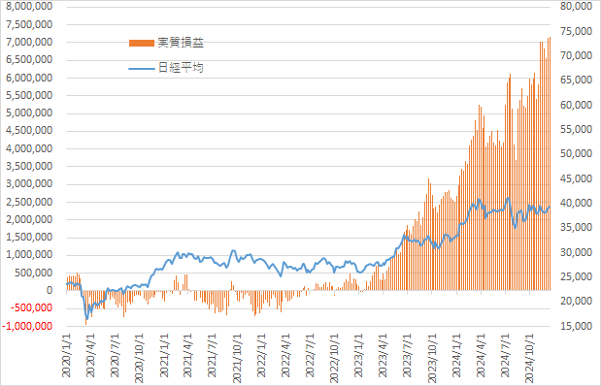Click the left axis zero label
This screenshot has width=601, height=386.
pyautogui.click(x=50, y=291)
